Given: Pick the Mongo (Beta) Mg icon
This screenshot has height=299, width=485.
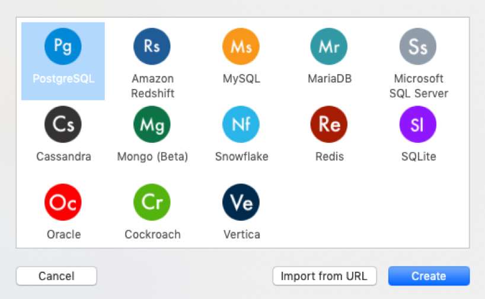Looking at the screenshot, I should pos(152,125).
